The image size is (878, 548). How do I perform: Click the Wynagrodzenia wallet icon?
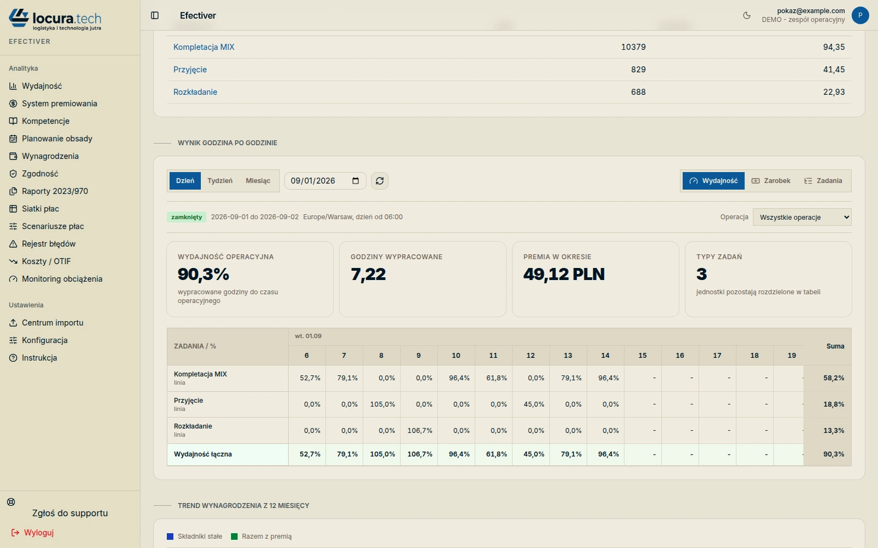coord(13,156)
